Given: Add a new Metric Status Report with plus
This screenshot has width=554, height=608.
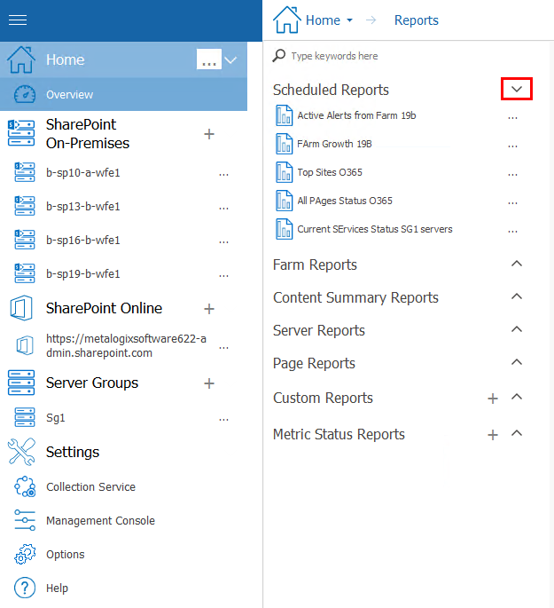Looking at the screenshot, I should (x=493, y=435).
